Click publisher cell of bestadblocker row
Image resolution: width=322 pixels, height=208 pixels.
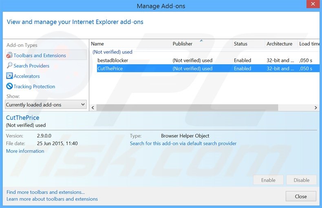192,60
